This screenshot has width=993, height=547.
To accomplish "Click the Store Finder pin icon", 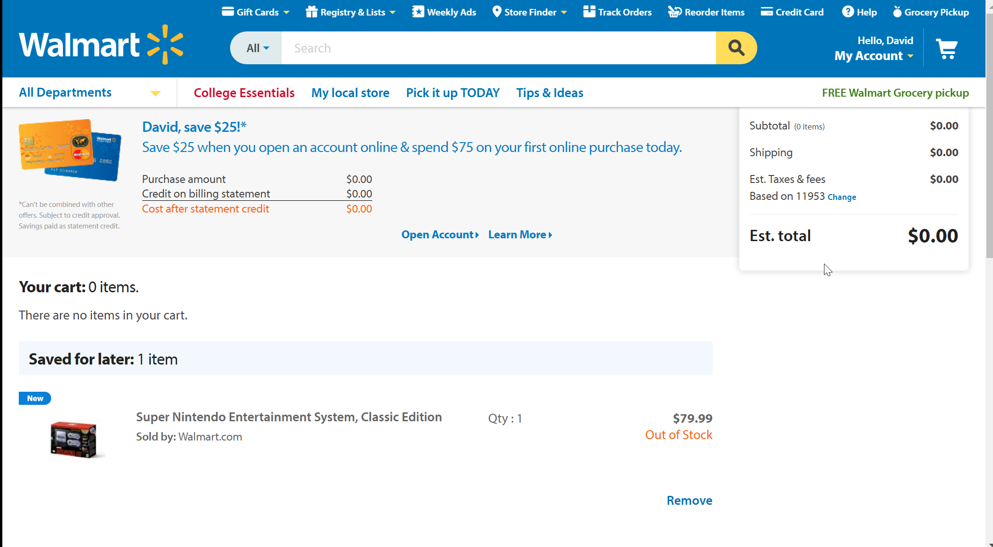I will pos(497,12).
